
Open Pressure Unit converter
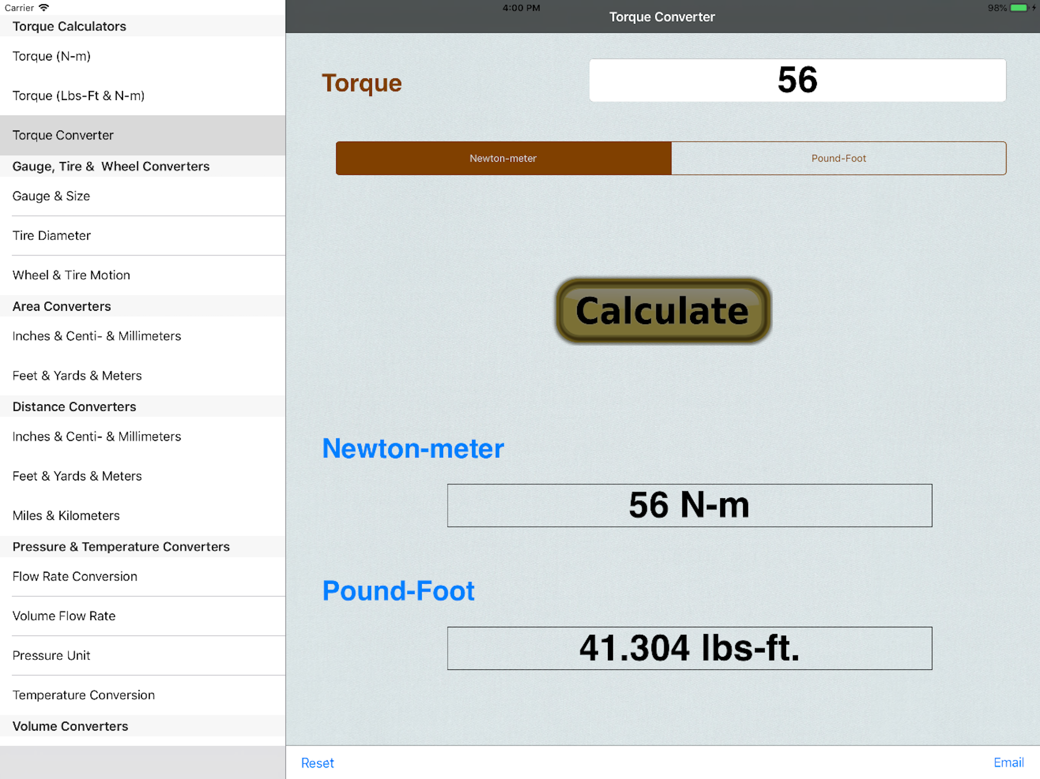point(51,655)
